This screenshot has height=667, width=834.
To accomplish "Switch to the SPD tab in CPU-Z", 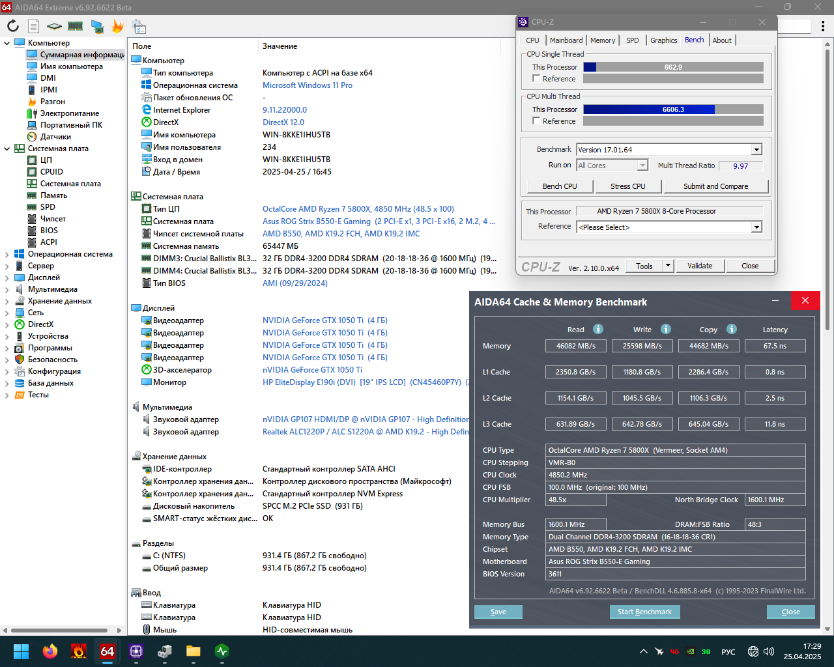I will coord(633,40).
